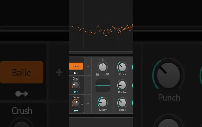Image resolution: width=202 pixels, height=127 pixels.
Task: Click the Punch knob
Action: 122,67
